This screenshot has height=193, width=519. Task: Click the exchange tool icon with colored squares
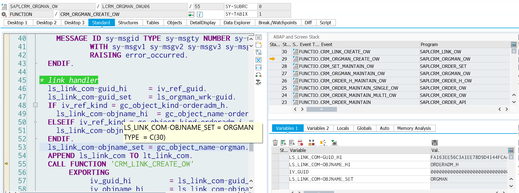(259, 75)
